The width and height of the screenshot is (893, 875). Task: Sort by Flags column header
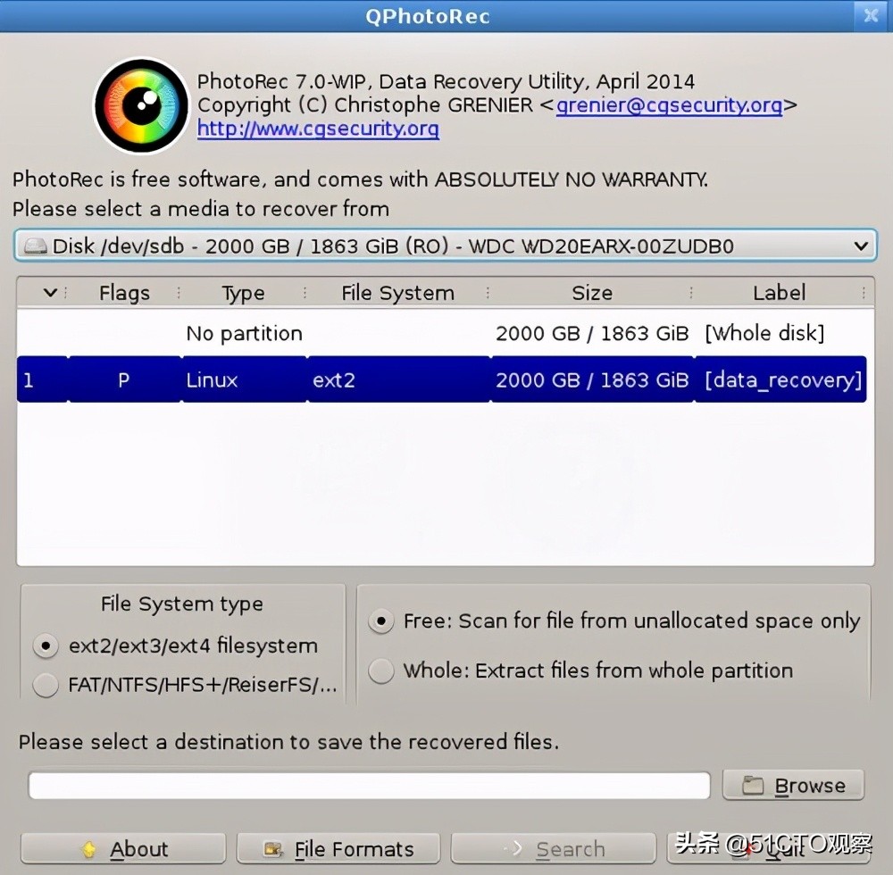click(124, 293)
